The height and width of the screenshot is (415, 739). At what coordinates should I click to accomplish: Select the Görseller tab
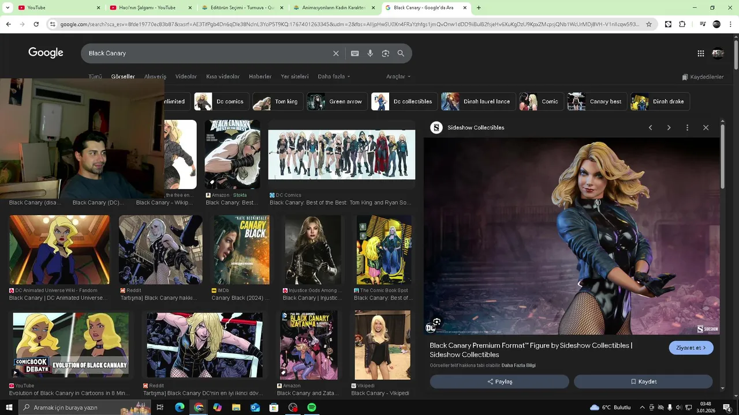point(123,77)
